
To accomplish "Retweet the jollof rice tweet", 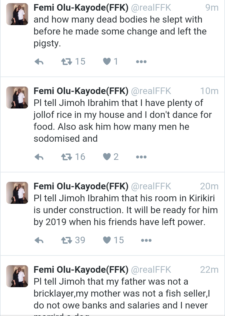I will click(x=66, y=157).
